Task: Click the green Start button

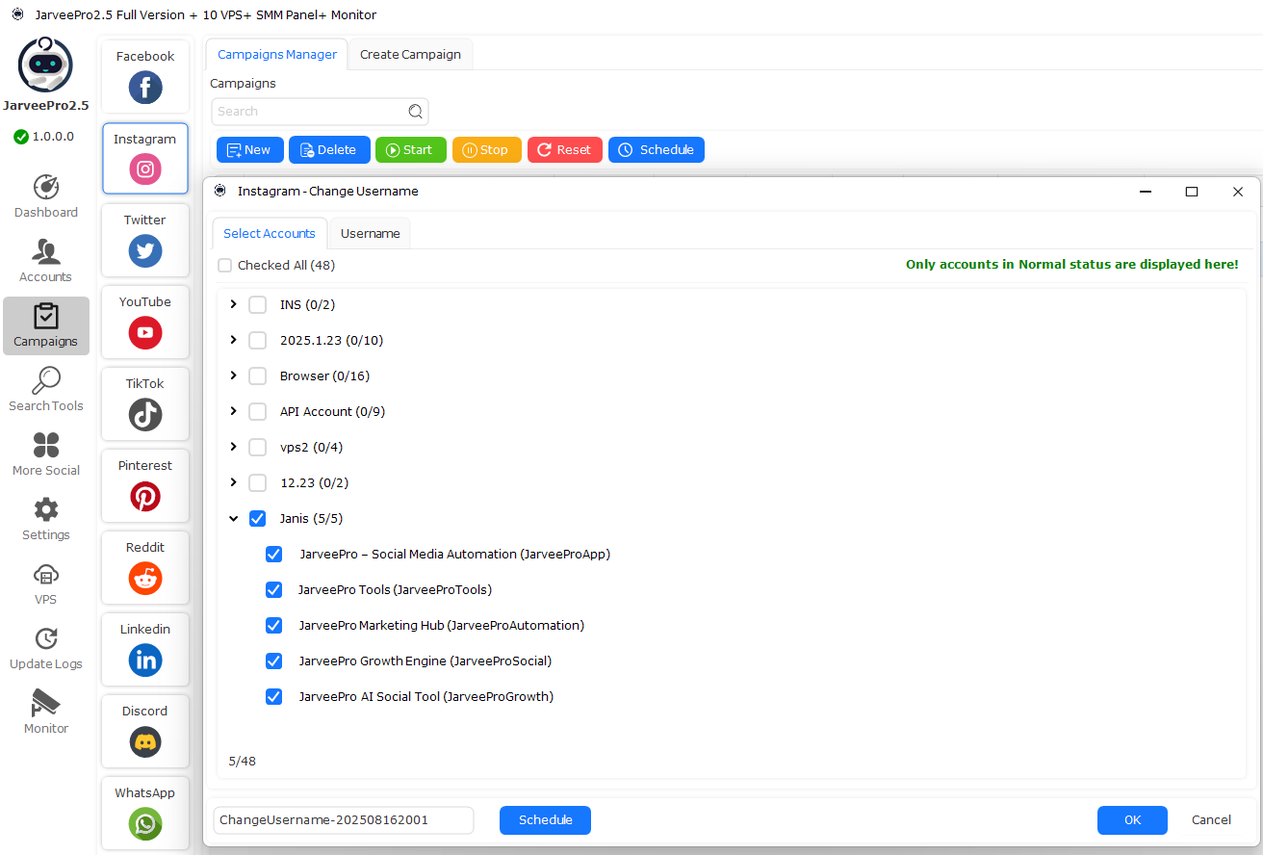Action: pyautogui.click(x=411, y=149)
